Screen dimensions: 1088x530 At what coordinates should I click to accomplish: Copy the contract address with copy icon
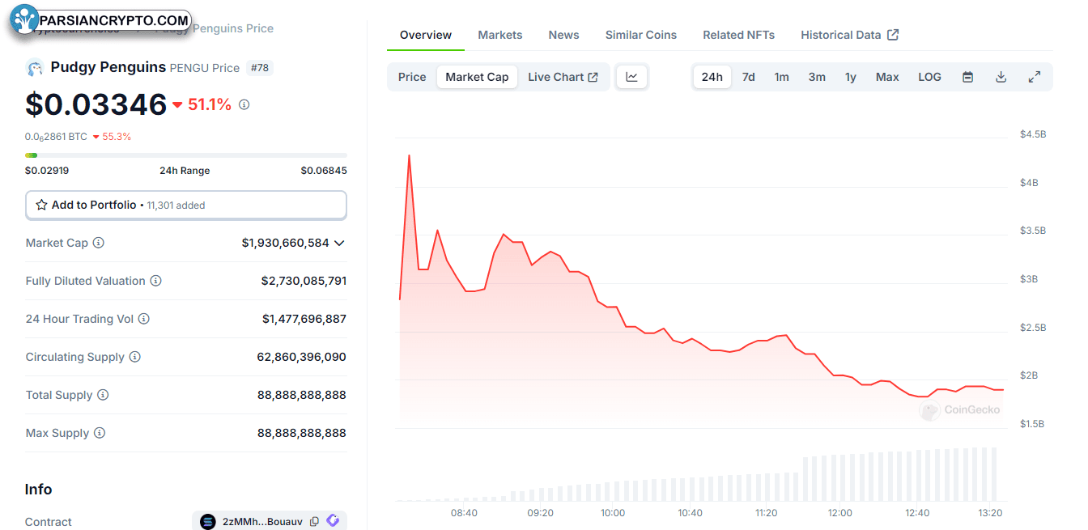pos(314,522)
